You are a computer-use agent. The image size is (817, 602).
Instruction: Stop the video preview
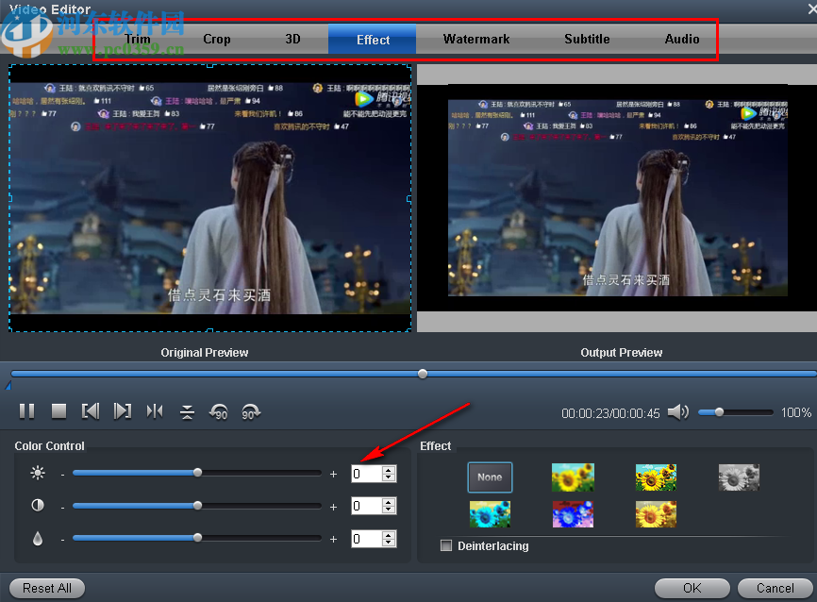(x=58, y=410)
